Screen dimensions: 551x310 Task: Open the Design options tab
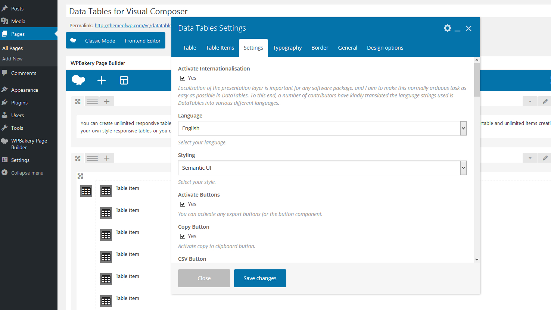(x=385, y=48)
